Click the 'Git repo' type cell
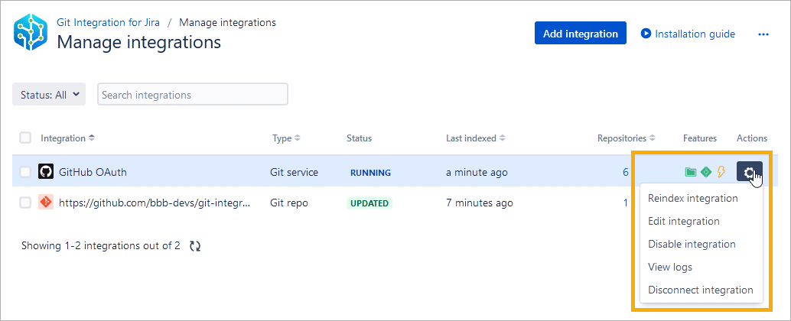Viewport: 791px width, 321px height. click(x=289, y=203)
